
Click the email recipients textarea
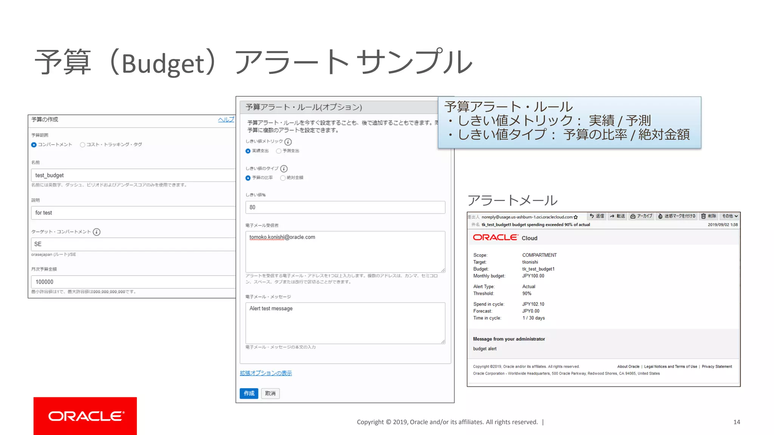(345, 252)
